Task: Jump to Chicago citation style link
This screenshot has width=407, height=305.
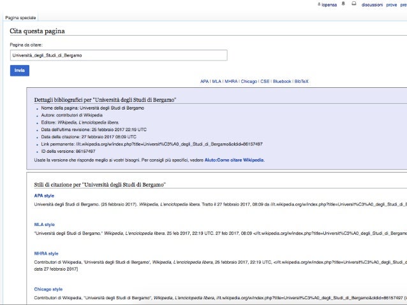Action: [249, 82]
